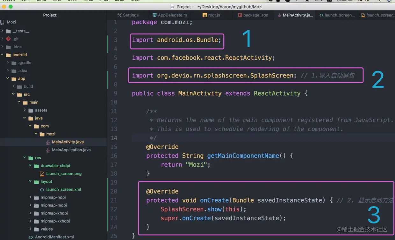The image size is (395, 240).
Task: Click the XML icon beside launch_screen.xml
Action: (x=42, y=190)
